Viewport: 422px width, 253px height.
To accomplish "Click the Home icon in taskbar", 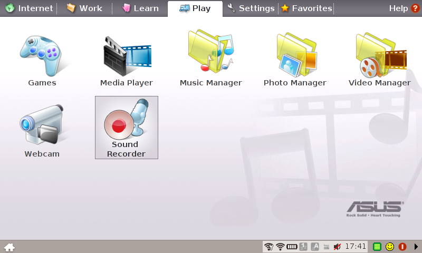I will pyautogui.click(x=9, y=247).
